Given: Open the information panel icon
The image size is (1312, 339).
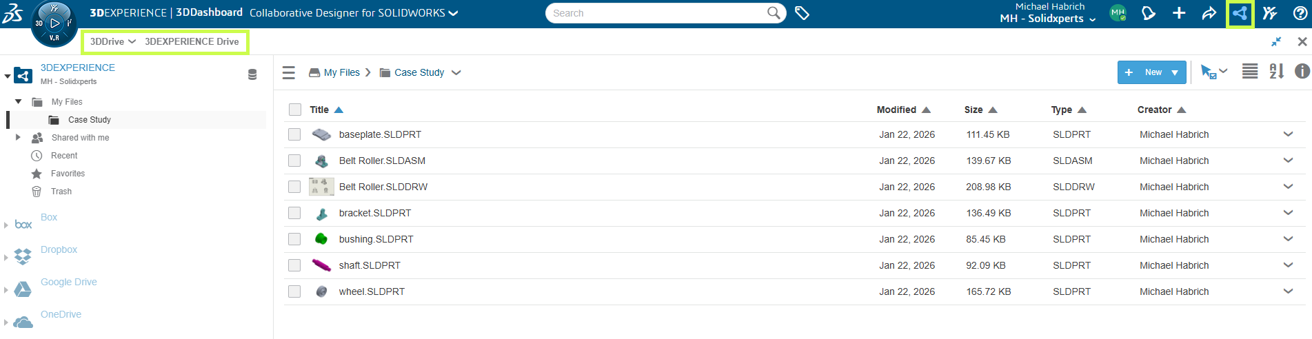Looking at the screenshot, I should pos(1302,71).
